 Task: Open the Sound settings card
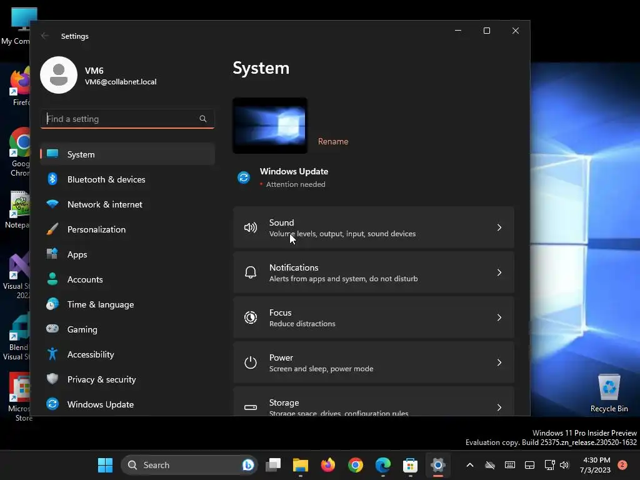374,227
